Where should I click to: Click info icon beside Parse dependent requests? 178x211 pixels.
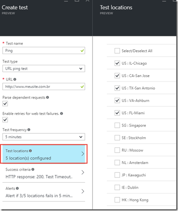click(x=48, y=97)
